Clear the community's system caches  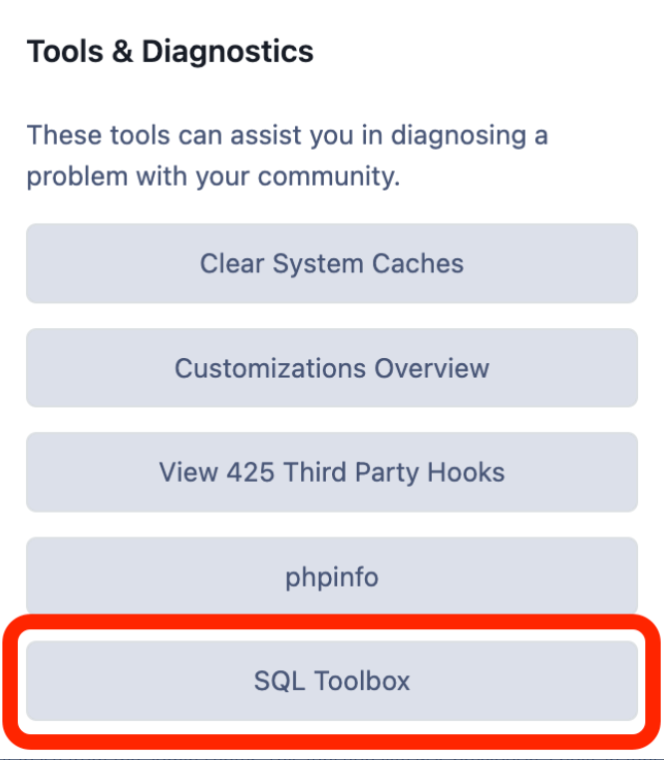(x=332, y=263)
